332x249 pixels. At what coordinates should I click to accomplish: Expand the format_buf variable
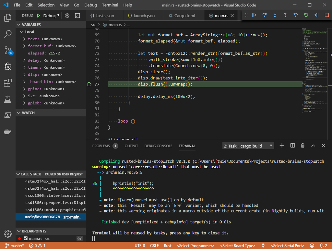click(25, 46)
